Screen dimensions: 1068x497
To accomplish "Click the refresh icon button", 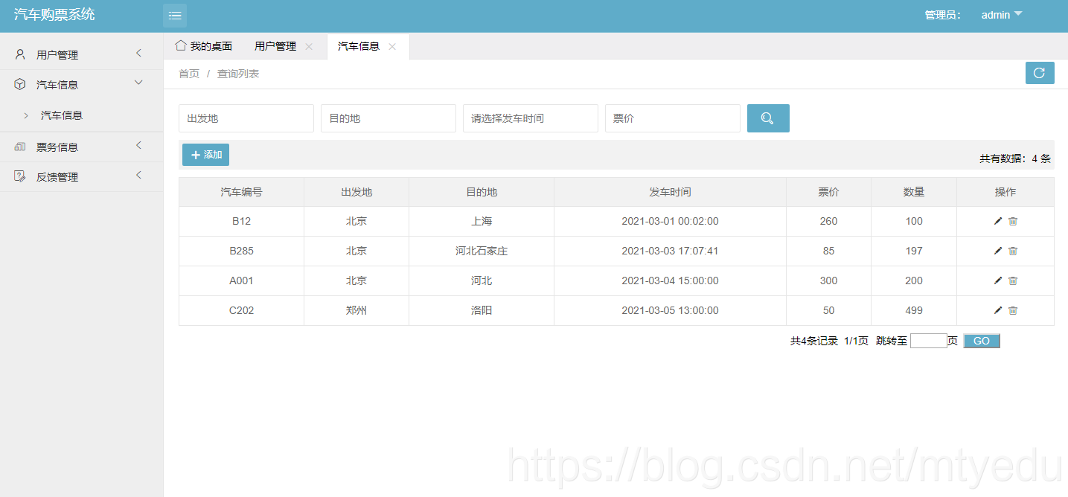I will click(1040, 73).
